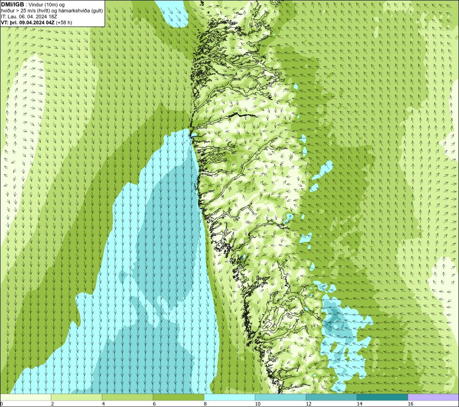Click the 10–12 m/s teal legend swatch
This screenshot has height=407, width=459.
pyautogui.click(x=280, y=397)
